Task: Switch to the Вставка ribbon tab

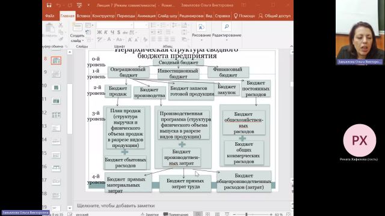Action: pos(83,16)
